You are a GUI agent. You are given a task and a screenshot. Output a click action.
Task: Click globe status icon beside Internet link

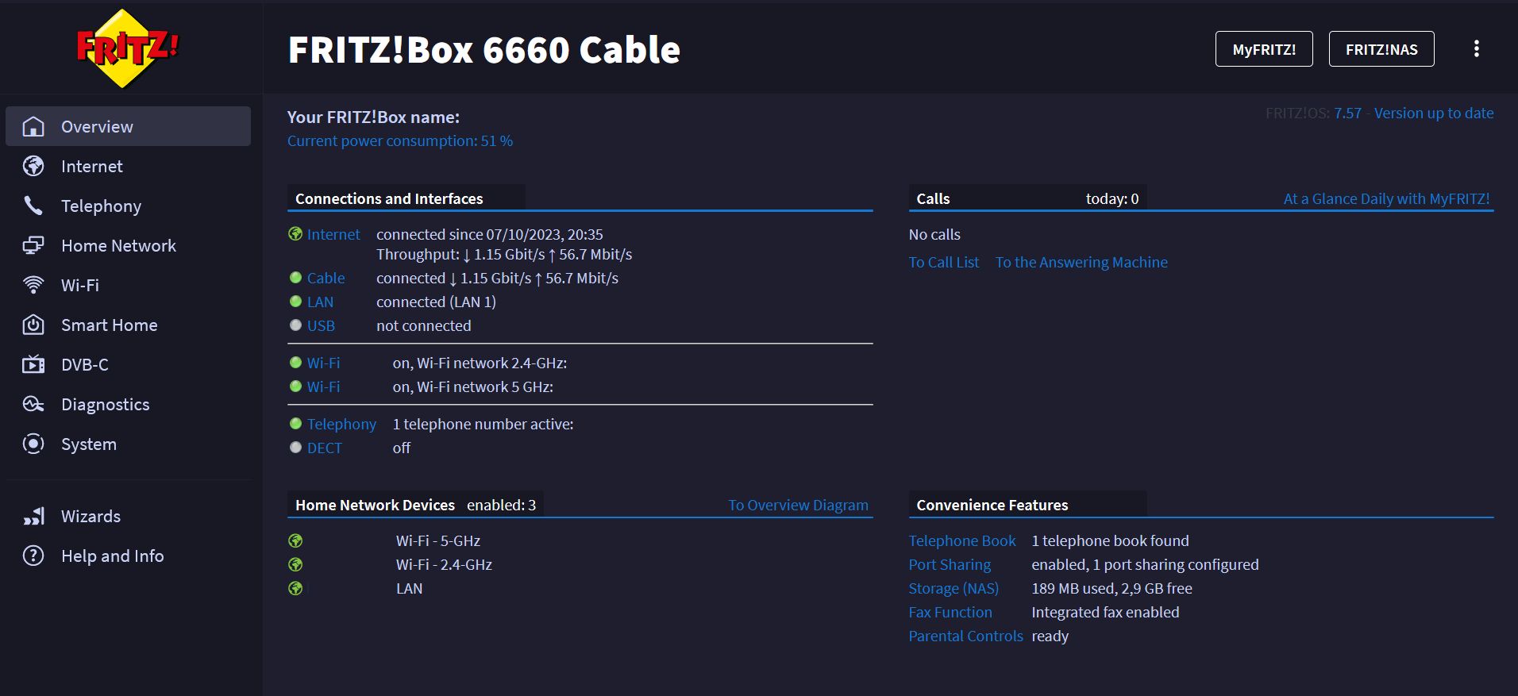(295, 233)
